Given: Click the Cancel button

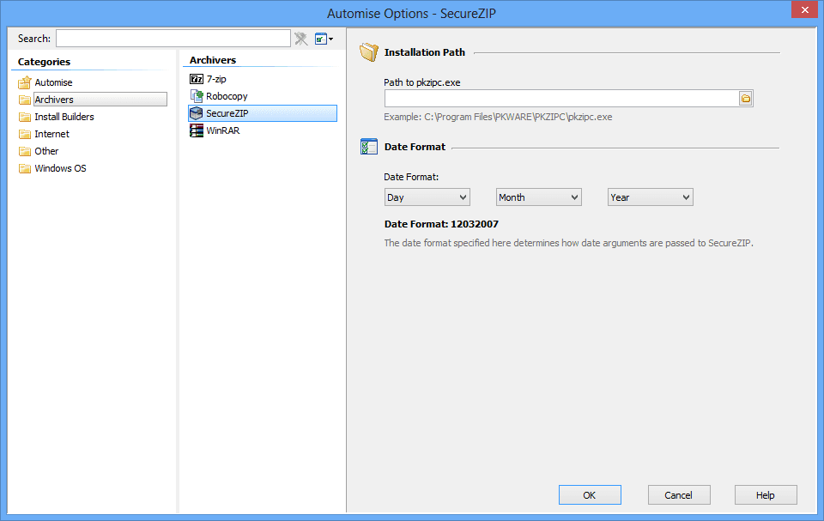Looking at the screenshot, I should click(678, 494).
